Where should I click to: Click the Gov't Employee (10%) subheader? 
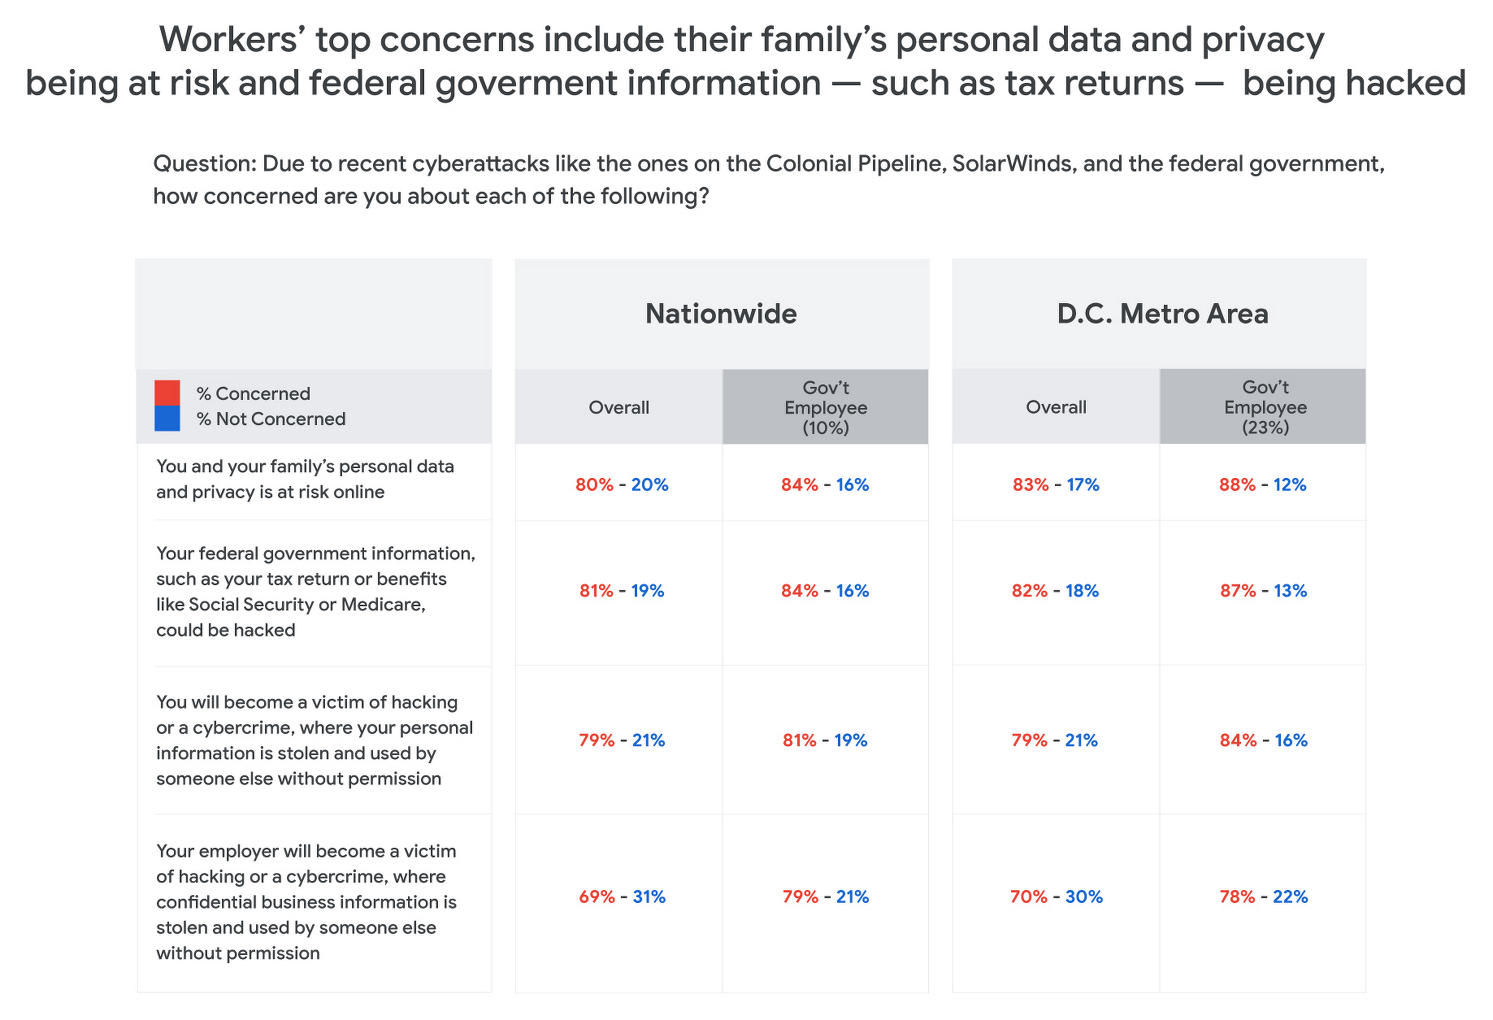825,407
